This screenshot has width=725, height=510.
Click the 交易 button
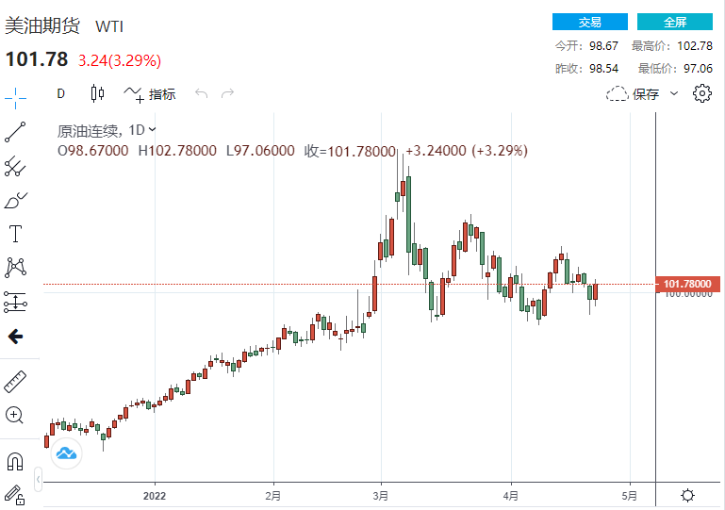(x=590, y=22)
